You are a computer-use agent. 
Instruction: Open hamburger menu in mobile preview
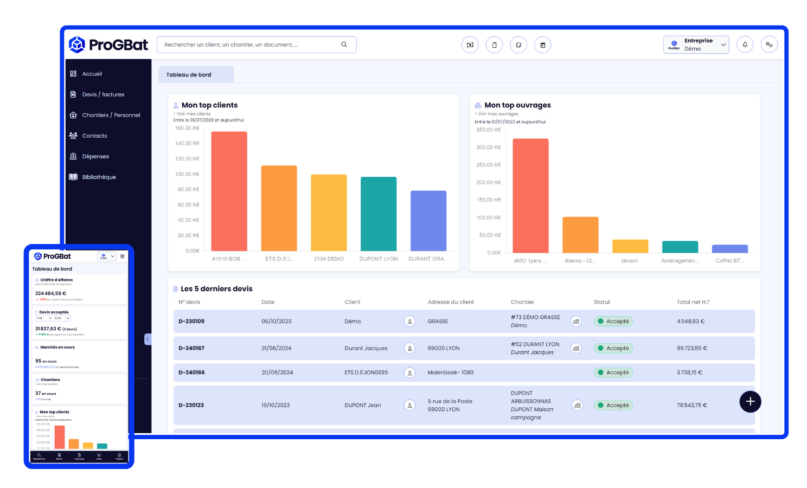(123, 256)
